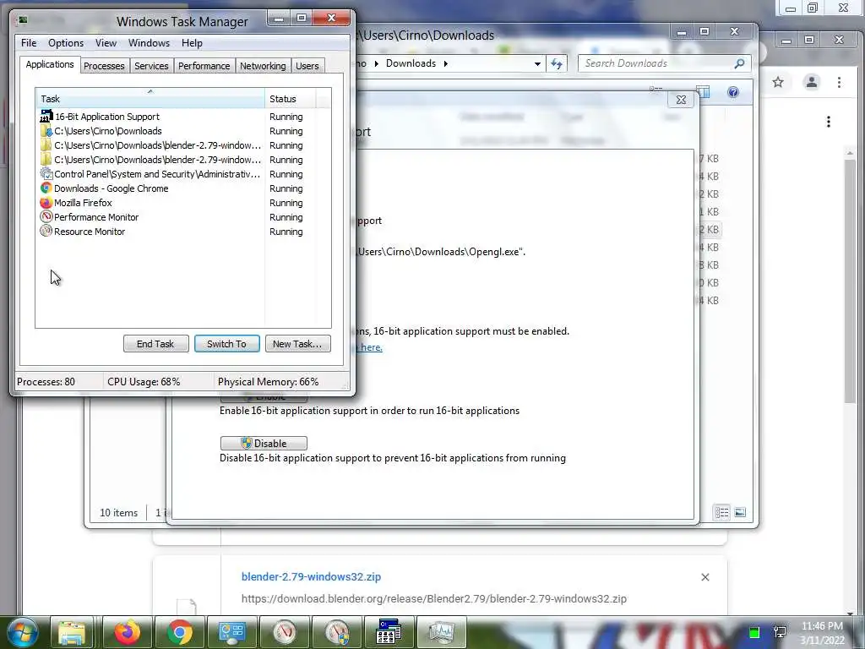Open Firefox from the taskbar
The height and width of the screenshot is (649, 865).
(x=127, y=632)
